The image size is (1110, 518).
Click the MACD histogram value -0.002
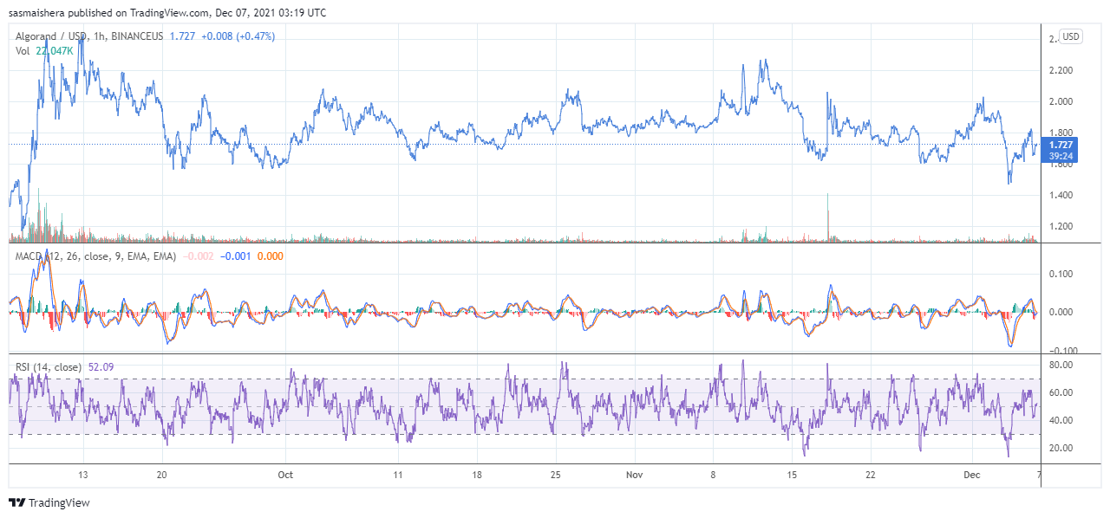click(x=198, y=256)
